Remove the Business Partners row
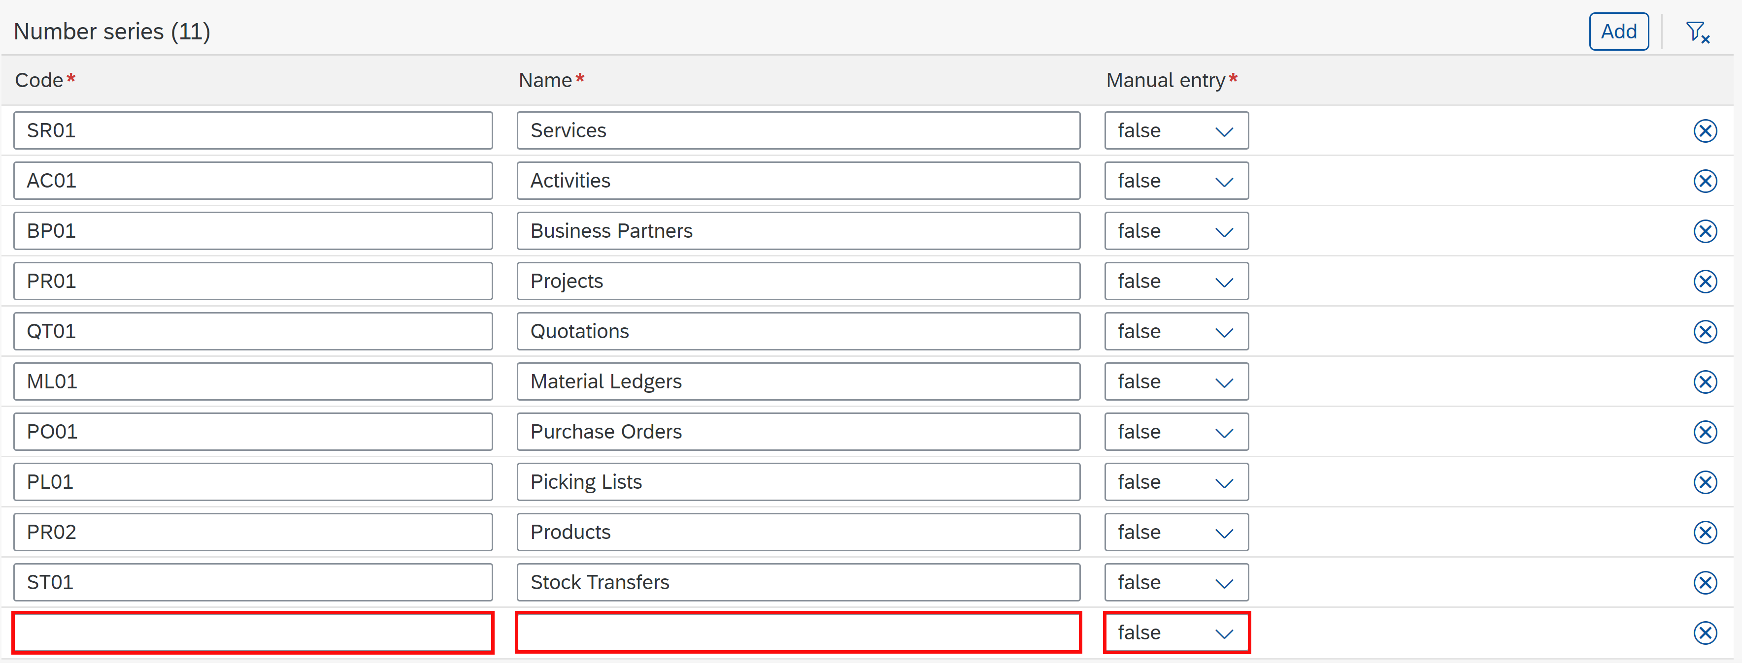1742x663 pixels. (x=1705, y=231)
